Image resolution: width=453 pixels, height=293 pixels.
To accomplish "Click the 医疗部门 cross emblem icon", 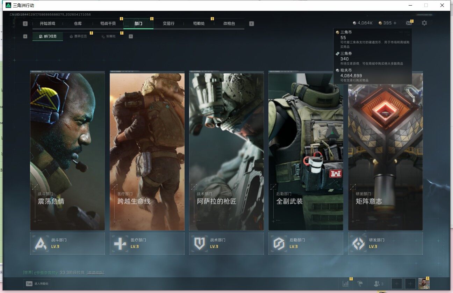I will [x=120, y=243].
